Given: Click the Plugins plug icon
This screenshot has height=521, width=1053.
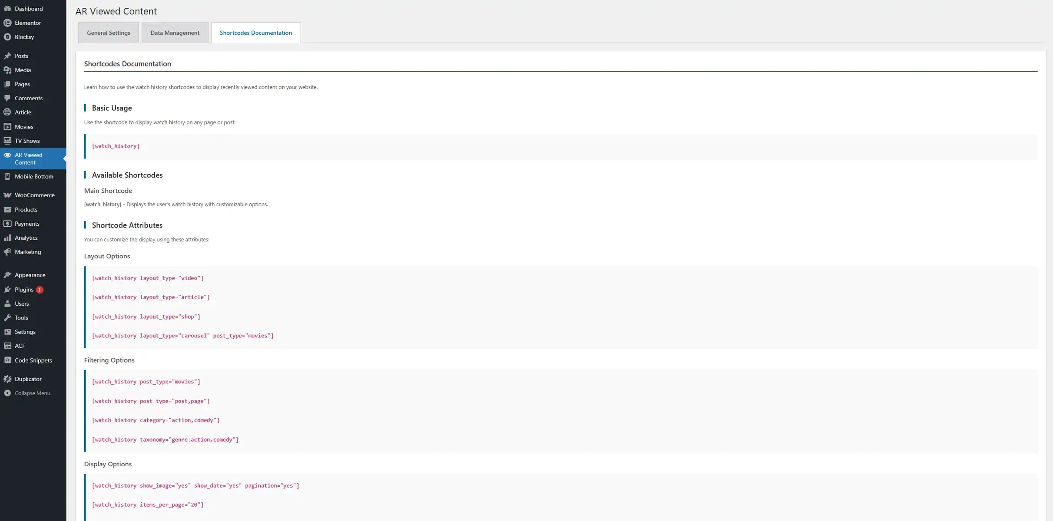Looking at the screenshot, I should click(7, 290).
